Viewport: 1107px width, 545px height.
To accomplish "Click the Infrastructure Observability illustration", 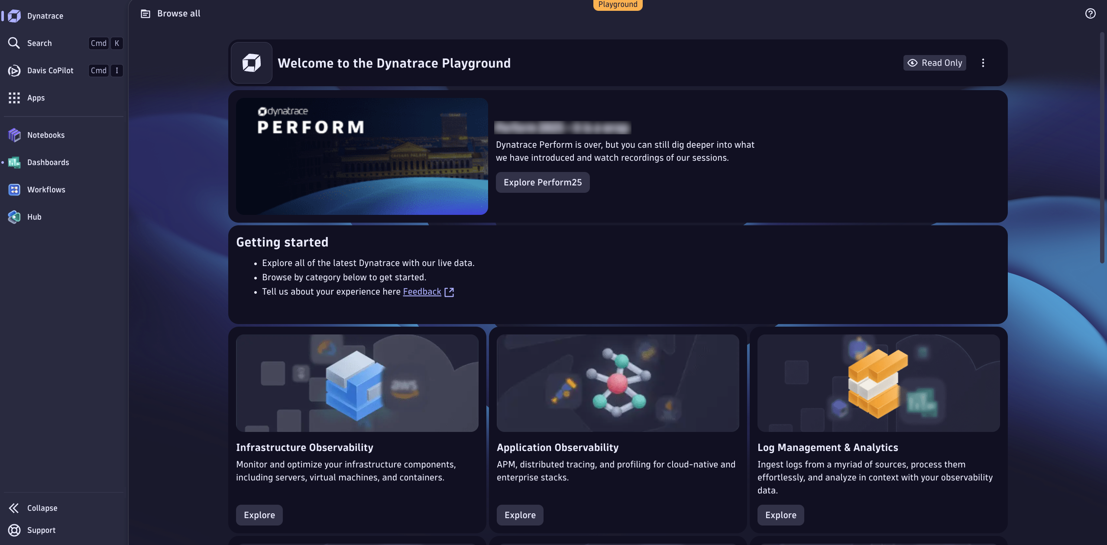I will (x=357, y=383).
